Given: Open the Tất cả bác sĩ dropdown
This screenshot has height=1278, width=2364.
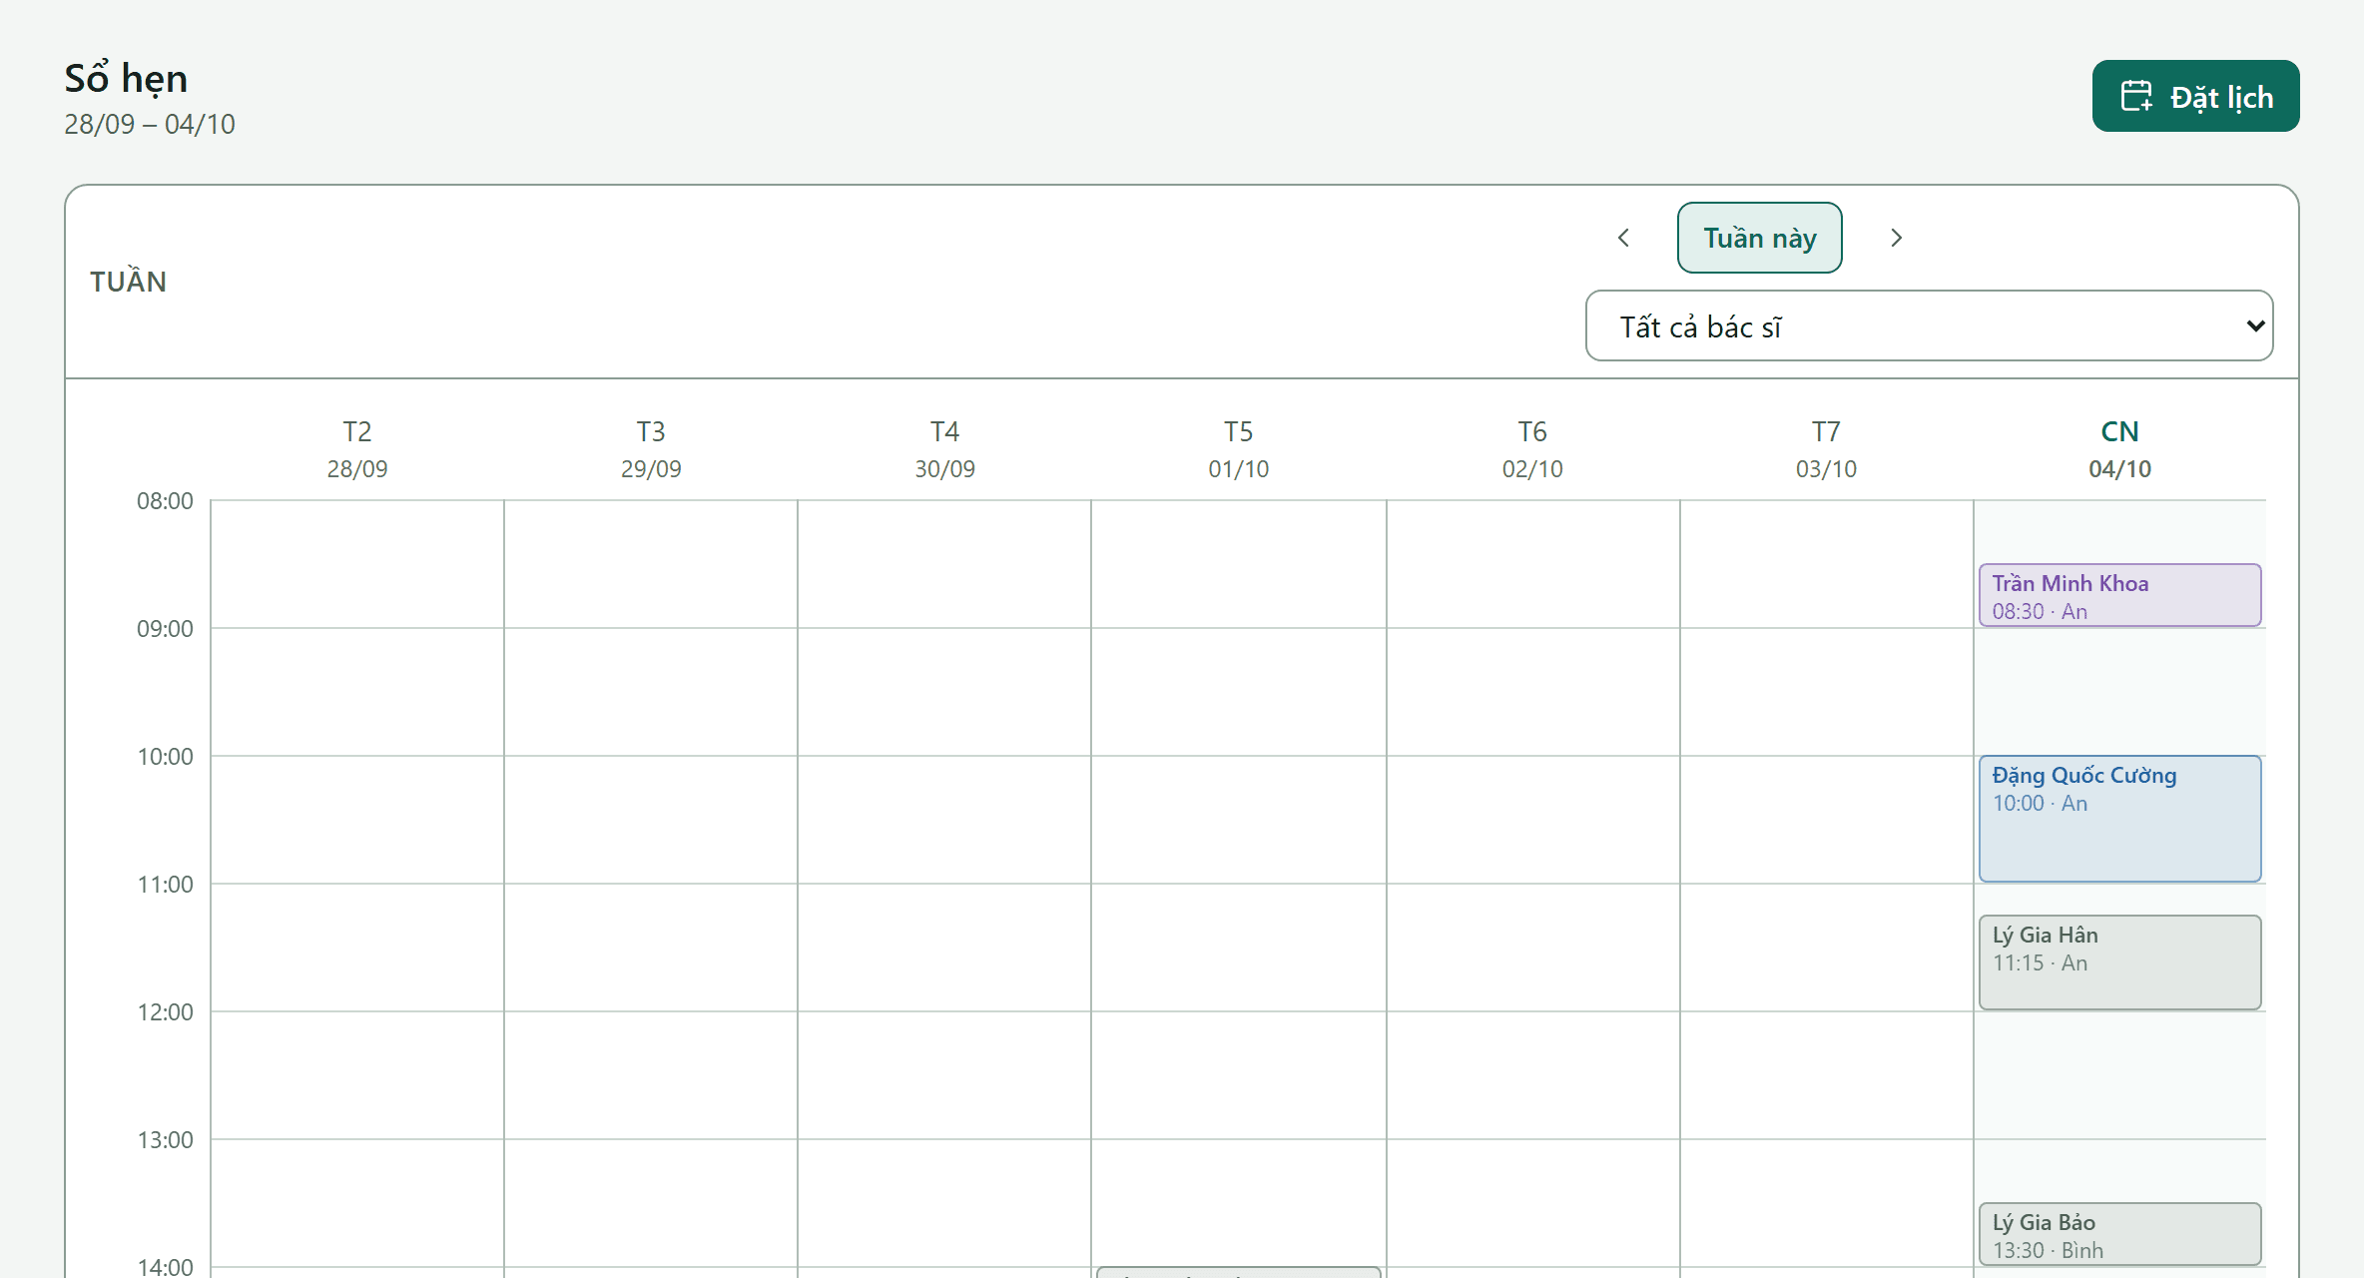Looking at the screenshot, I should 1929,325.
